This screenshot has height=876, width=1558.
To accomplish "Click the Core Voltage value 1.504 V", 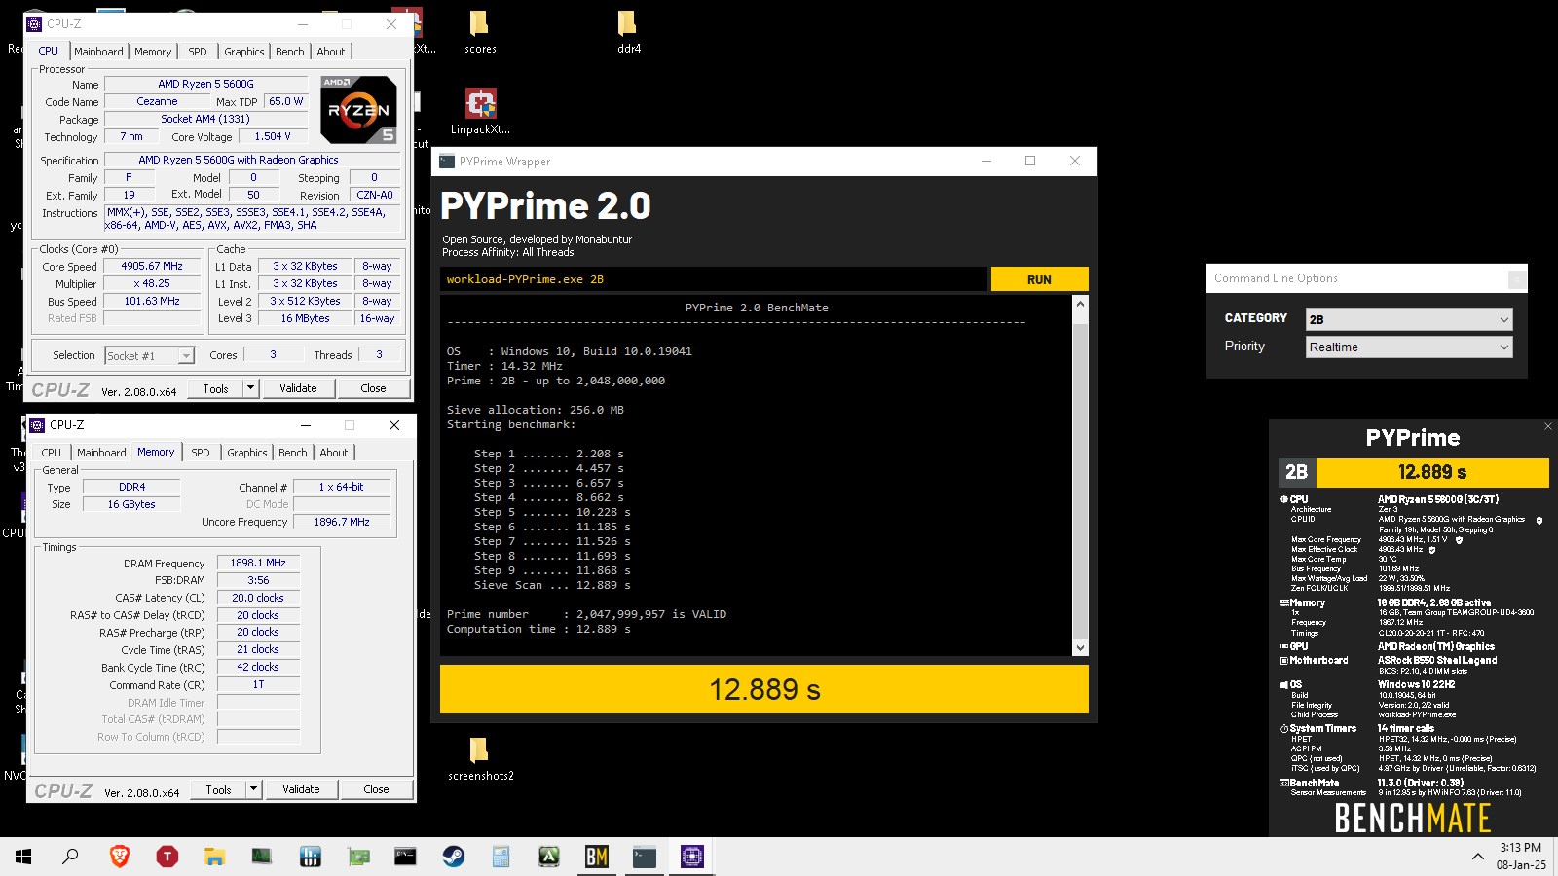I will tap(272, 136).
